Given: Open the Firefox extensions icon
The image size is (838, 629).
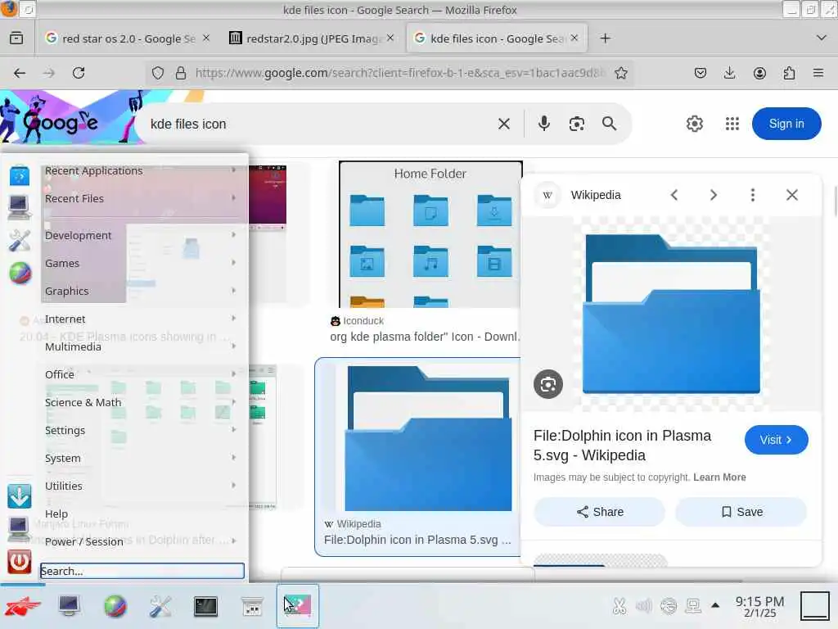Looking at the screenshot, I should tap(789, 73).
